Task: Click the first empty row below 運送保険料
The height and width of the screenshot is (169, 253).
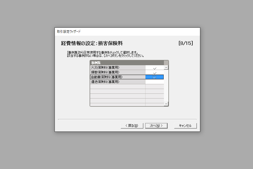Action: 127,87
